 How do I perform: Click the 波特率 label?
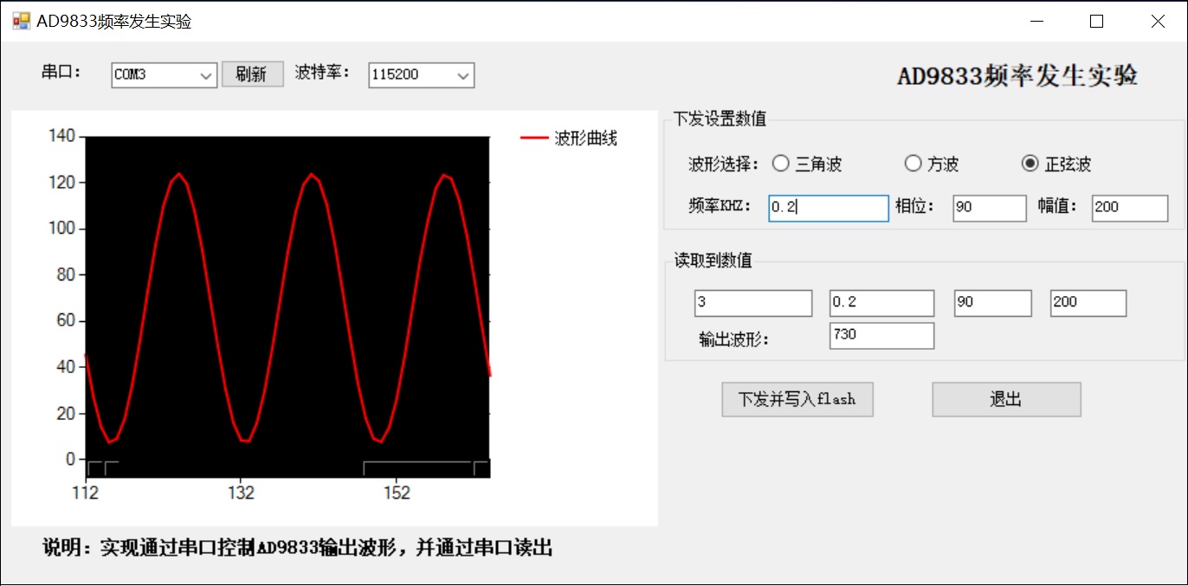click(322, 72)
